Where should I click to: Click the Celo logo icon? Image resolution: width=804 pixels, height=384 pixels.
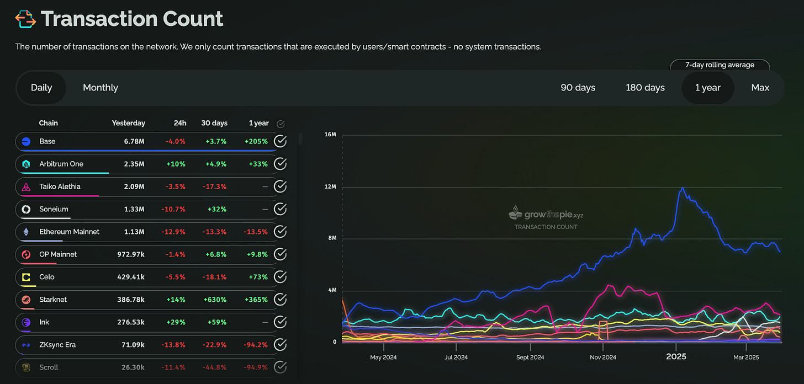pyautogui.click(x=26, y=277)
